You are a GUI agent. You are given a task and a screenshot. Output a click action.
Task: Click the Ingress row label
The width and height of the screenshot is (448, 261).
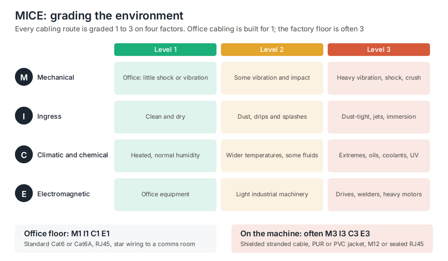tap(49, 116)
